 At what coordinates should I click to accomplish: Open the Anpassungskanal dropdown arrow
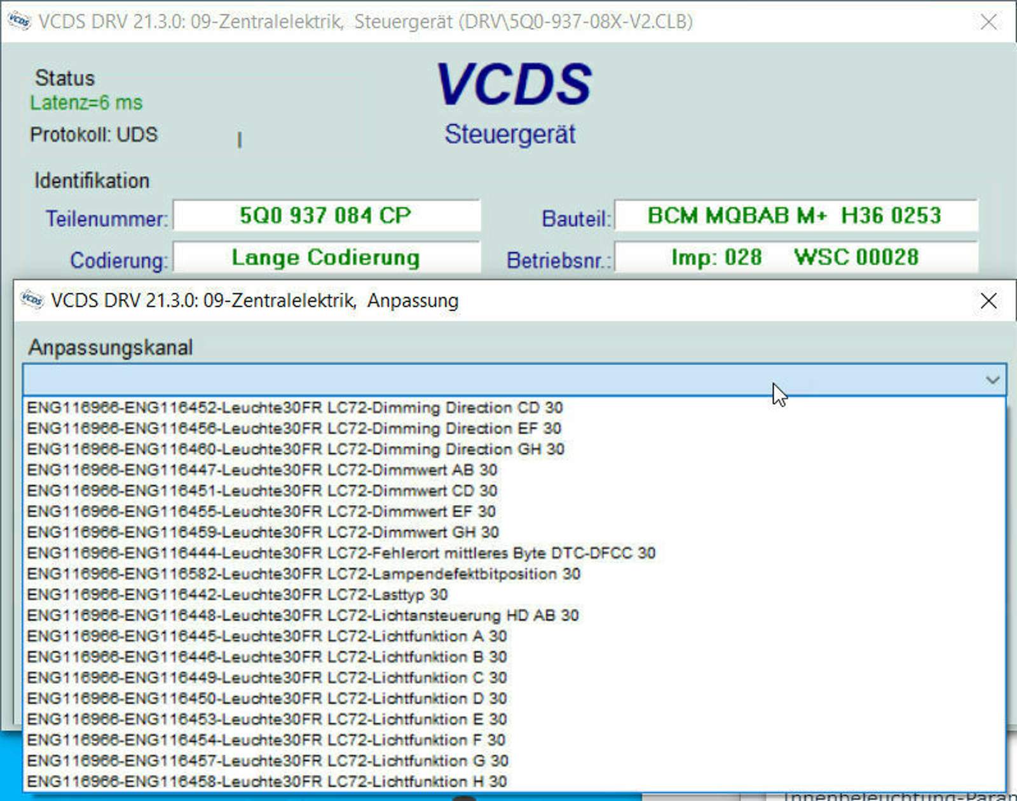pyautogui.click(x=992, y=380)
